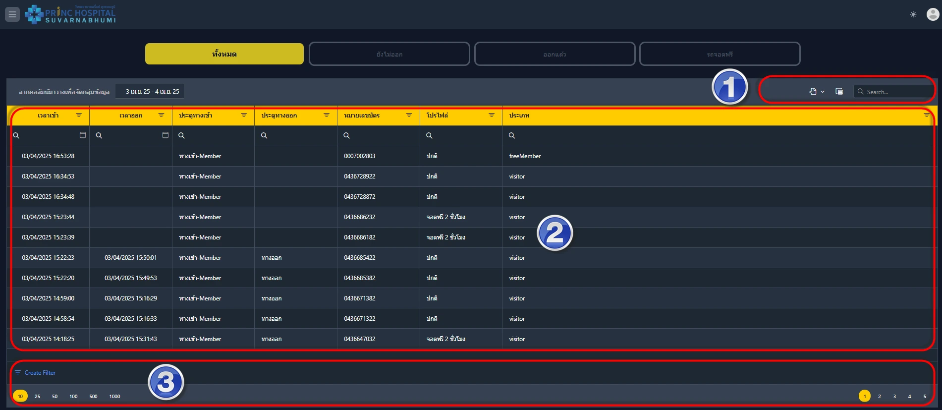Go to page 3 of results
The width and height of the screenshot is (942, 410).
pyautogui.click(x=894, y=396)
